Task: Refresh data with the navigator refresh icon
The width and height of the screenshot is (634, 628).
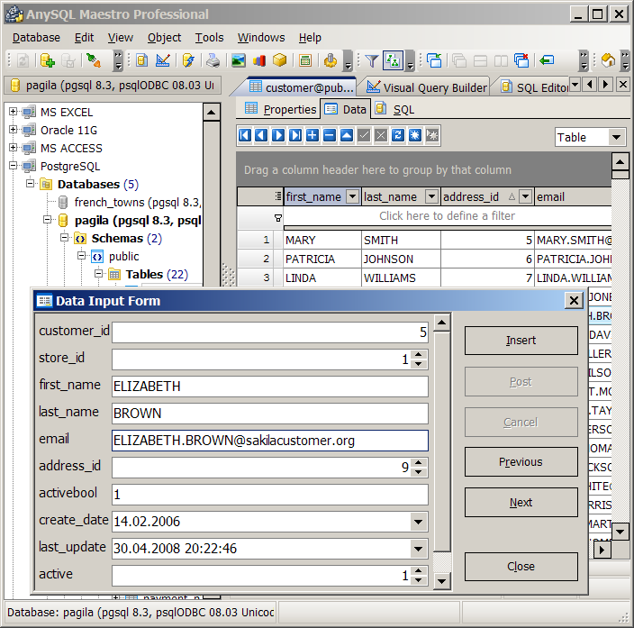Action: point(398,135)
